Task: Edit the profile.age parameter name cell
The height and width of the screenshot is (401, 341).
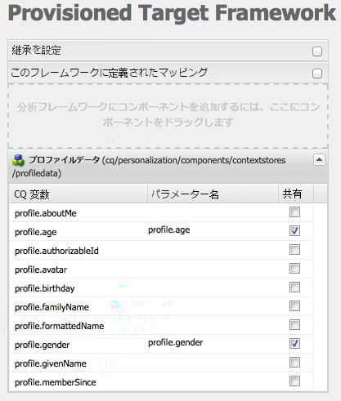Action: pyautogui.click(x=213, y=231)
